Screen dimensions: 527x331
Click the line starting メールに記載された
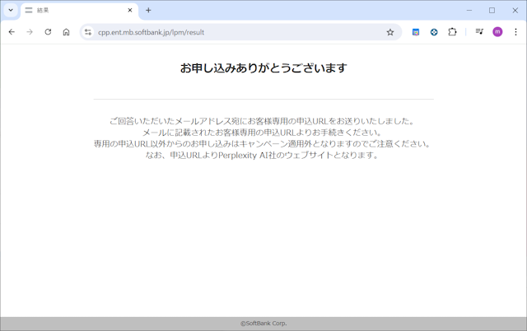coord(263,133)
